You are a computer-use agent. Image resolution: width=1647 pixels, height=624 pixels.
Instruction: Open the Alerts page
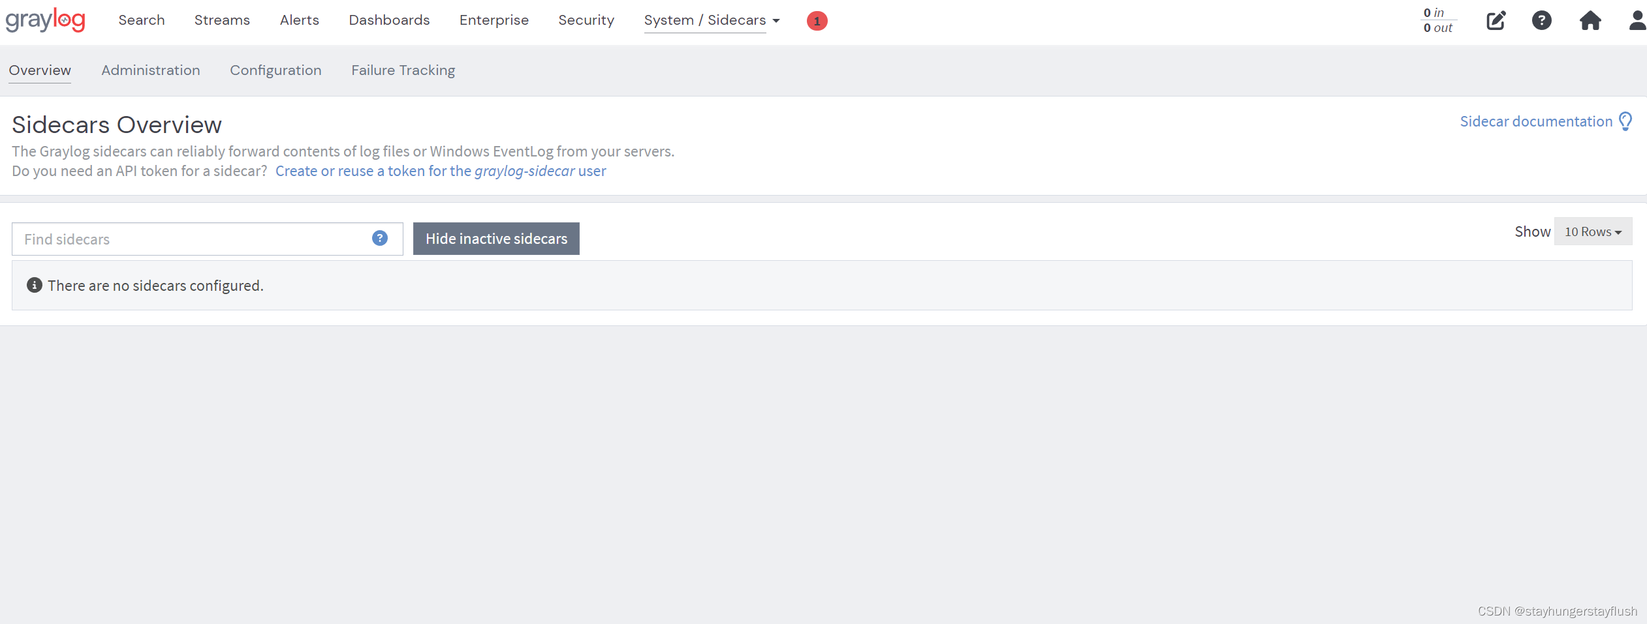pyautogui.click(x=300, y=20)
